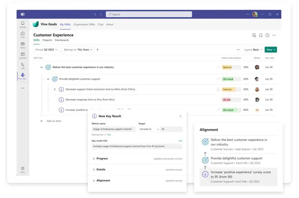Go forward with the title bar arrow

[101, 14]
